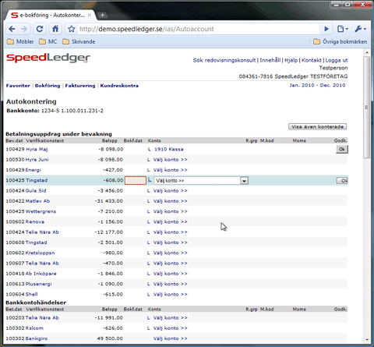The height and width of the screenshot is (347, 374).
Task: Close the e-bokföring tab
Action: tap(90, 16)
